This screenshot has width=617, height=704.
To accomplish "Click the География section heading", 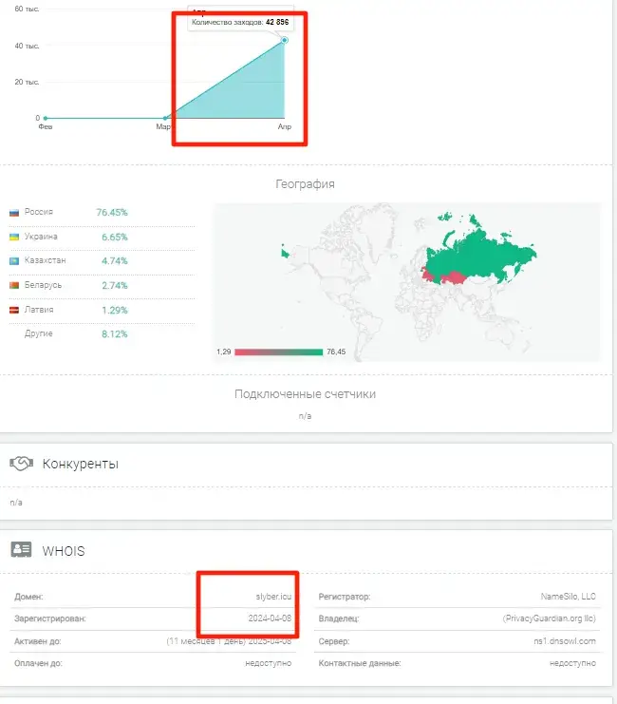I will [x=305, y=184].
